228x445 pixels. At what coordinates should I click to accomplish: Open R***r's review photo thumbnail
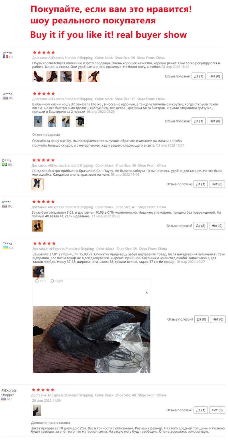37,226
